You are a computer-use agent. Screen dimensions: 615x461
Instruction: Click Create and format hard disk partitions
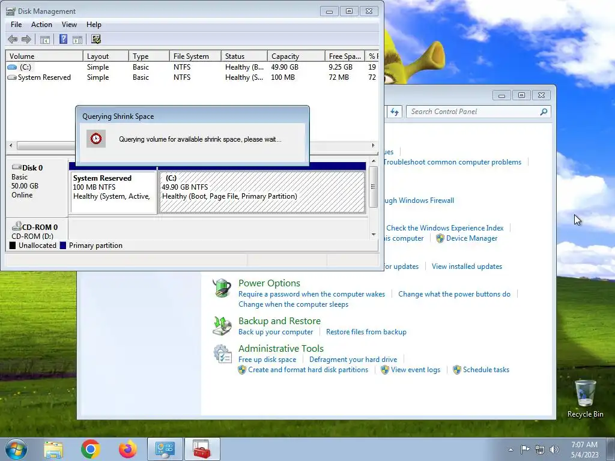click(308, 370)
